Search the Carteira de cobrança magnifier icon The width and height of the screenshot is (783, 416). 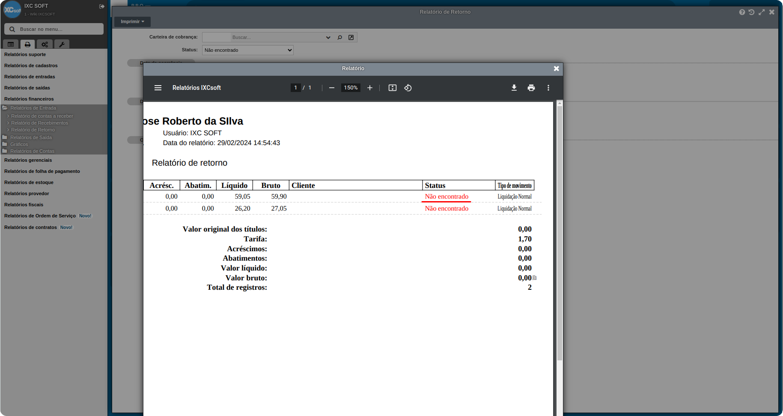click(340, 37)
